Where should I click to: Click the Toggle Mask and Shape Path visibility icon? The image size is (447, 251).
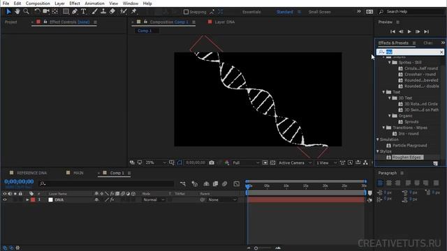click(179, 162)
